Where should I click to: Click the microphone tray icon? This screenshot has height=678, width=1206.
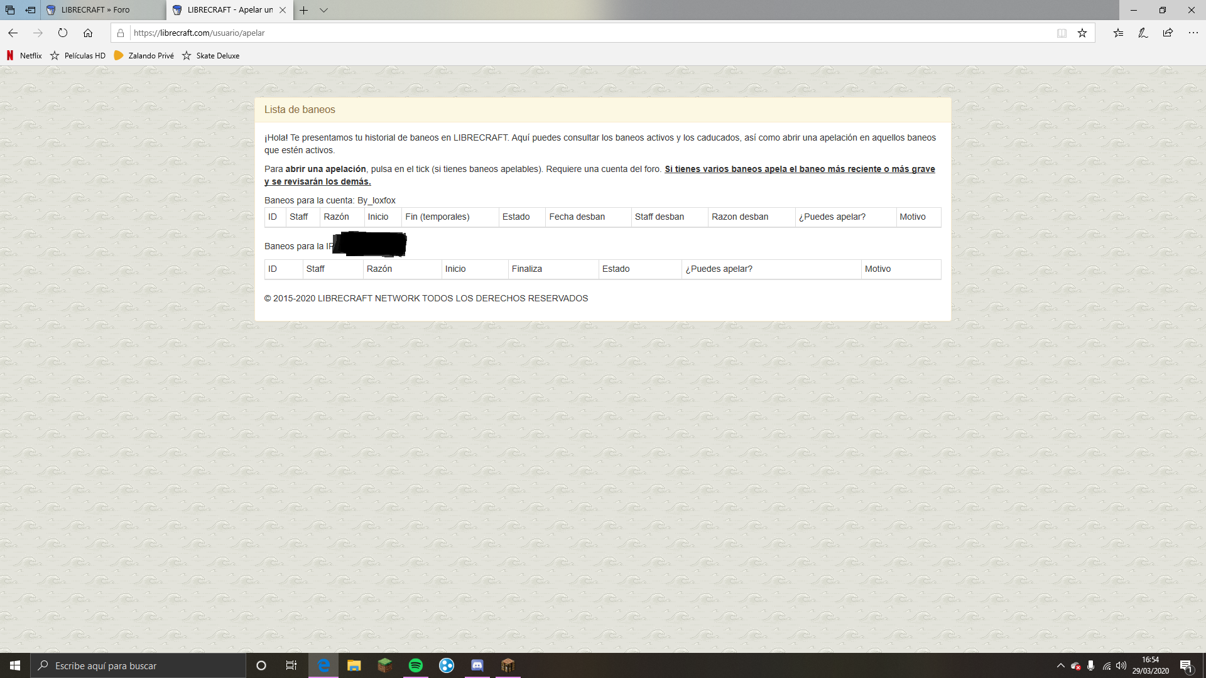(1091, 665)
